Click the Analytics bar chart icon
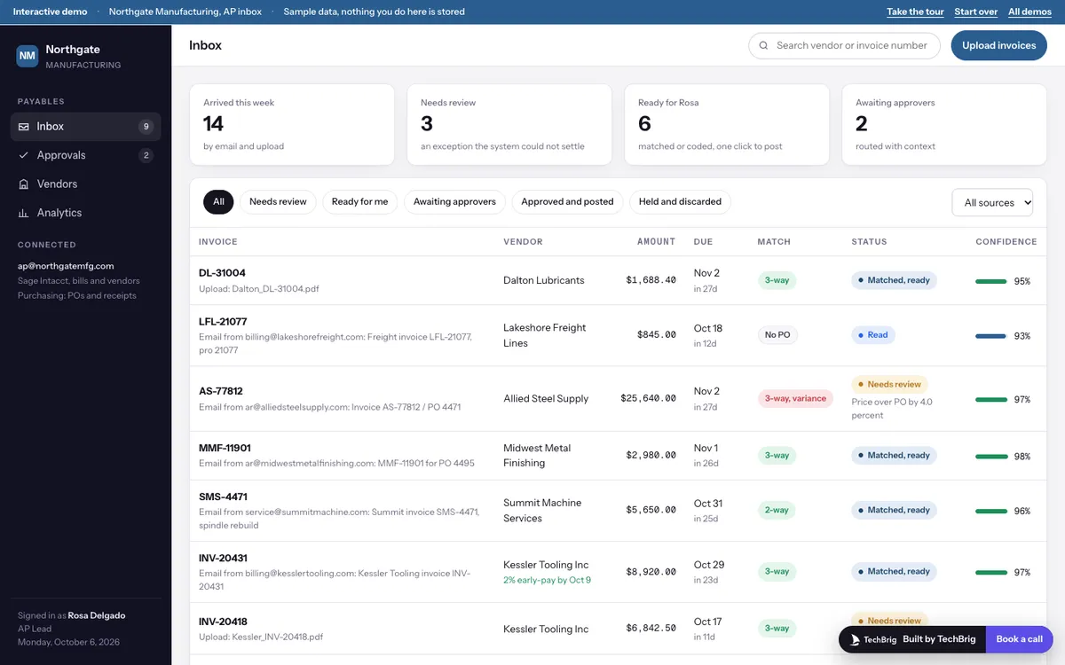Viewport: 1065px width, 665px height. (24, 213)
